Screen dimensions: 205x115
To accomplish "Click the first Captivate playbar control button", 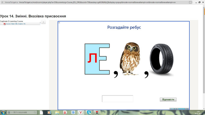I will click(x=172, y=109).
